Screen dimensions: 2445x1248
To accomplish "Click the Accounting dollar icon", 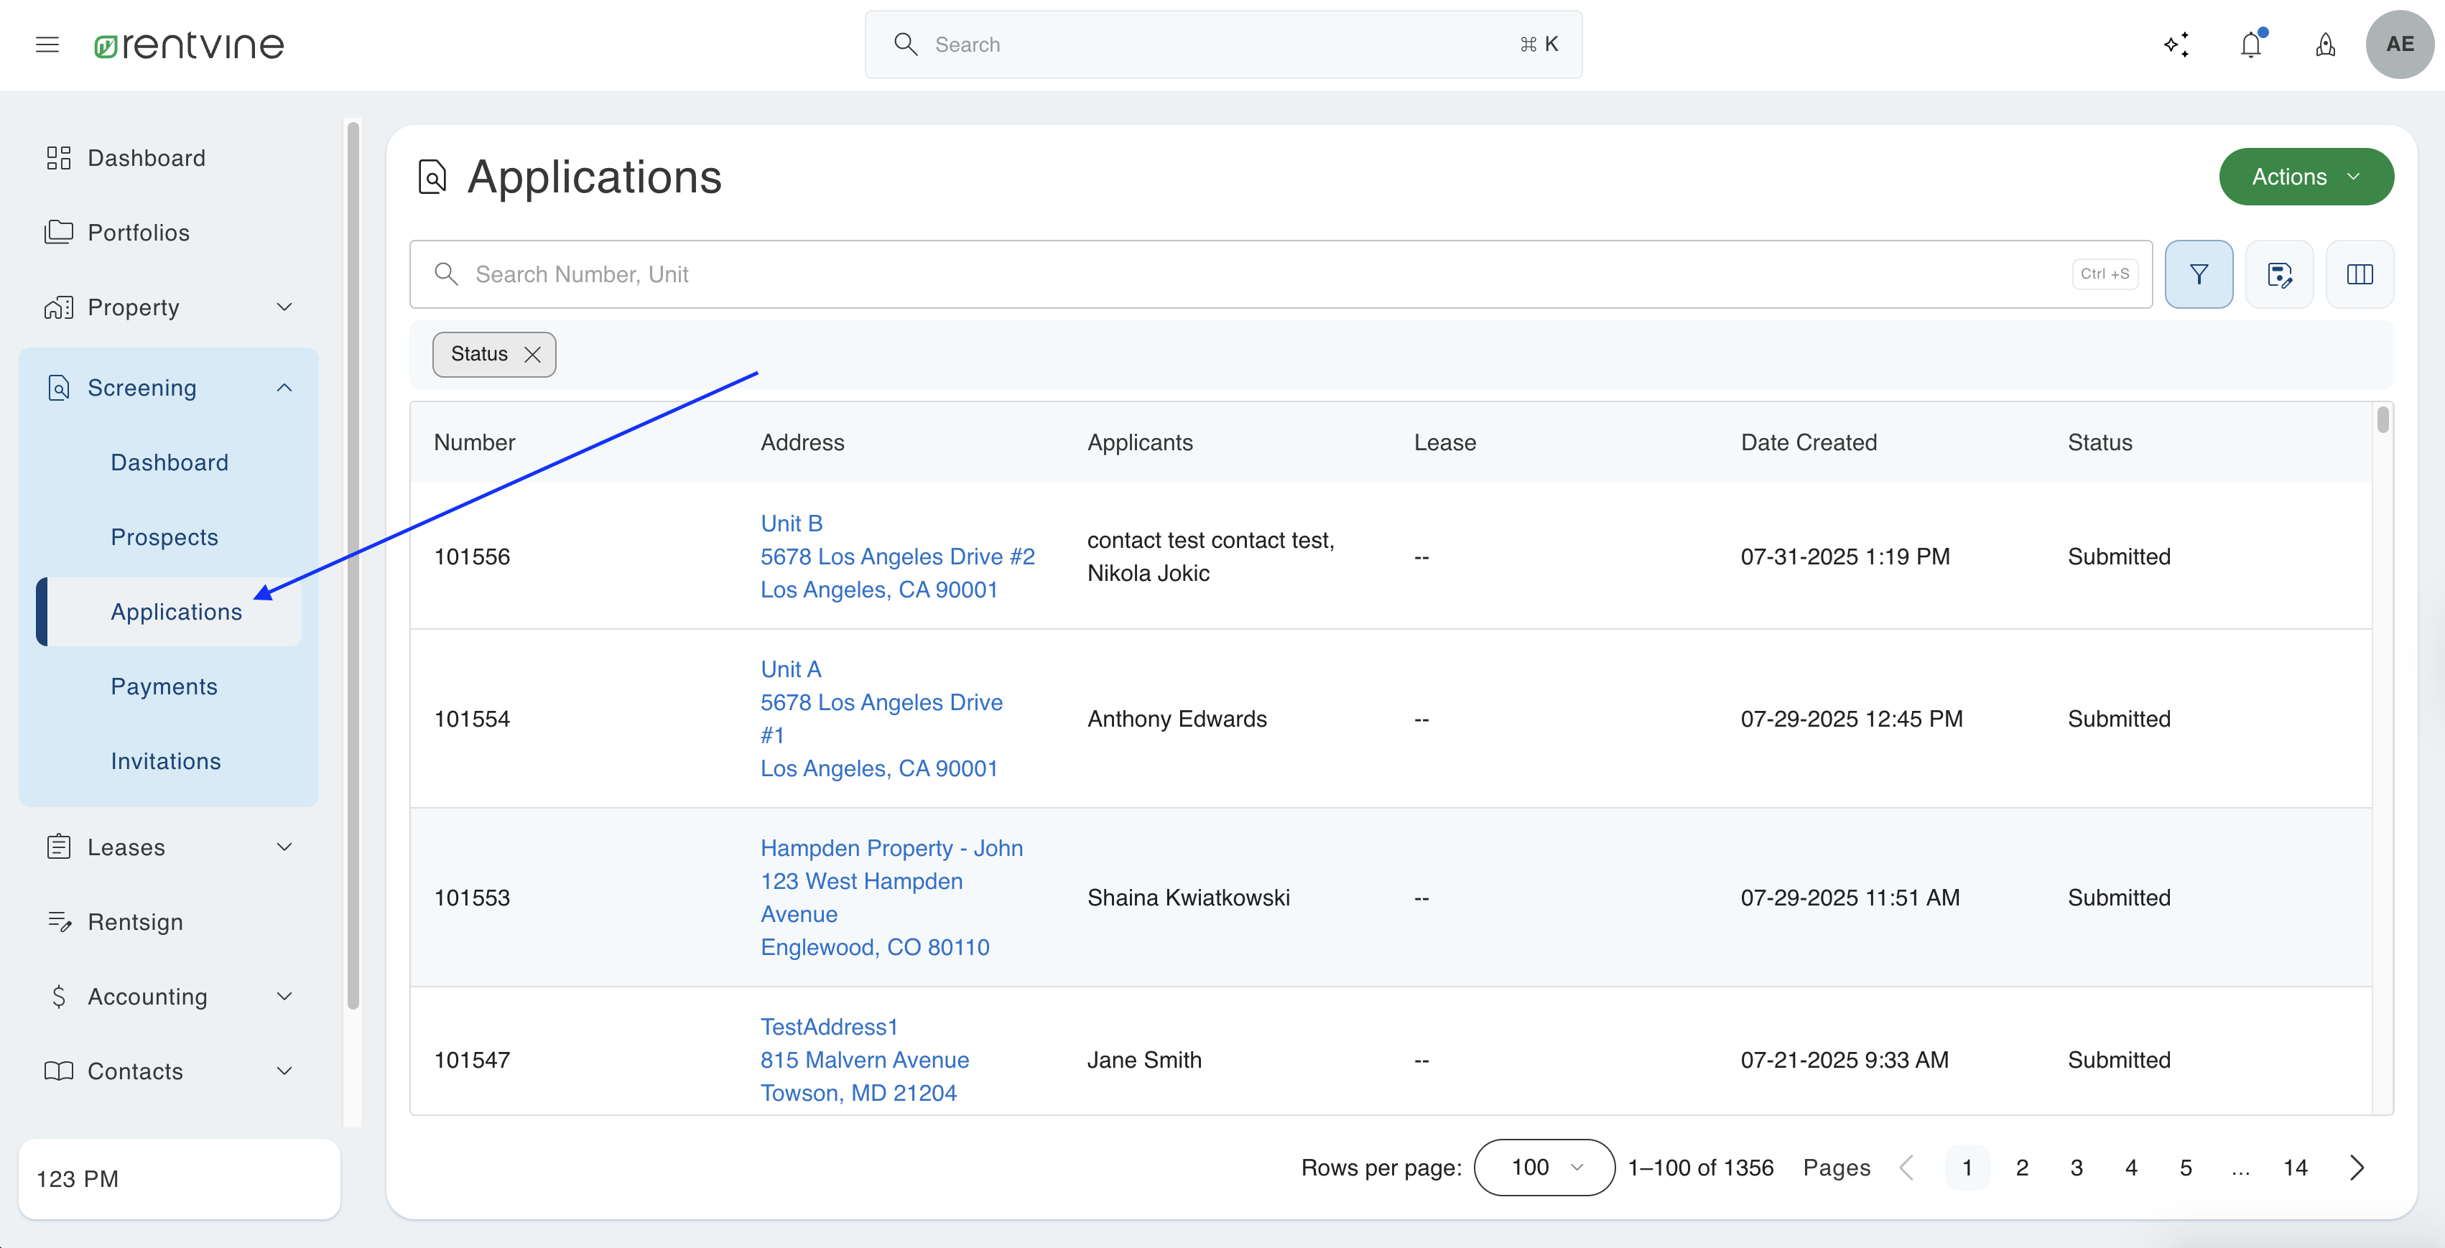I will [59, 995].
